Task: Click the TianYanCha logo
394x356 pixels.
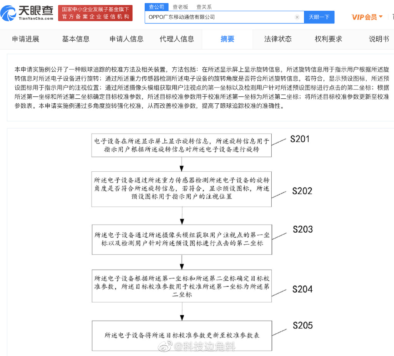Action: click(x=27, y=13)
